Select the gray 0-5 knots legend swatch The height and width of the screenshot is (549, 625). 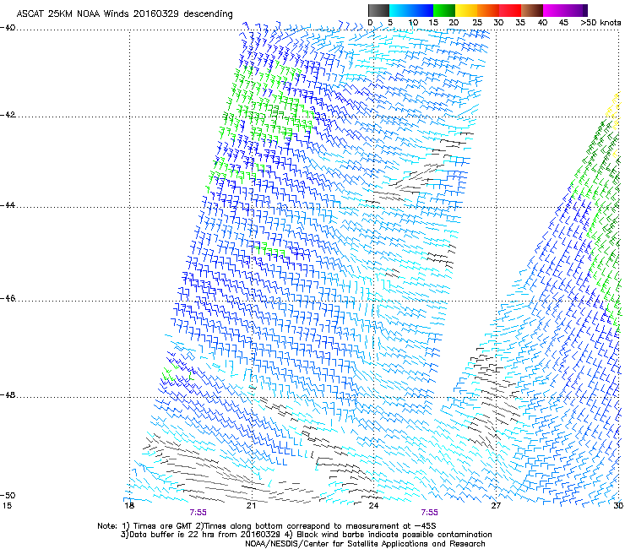[x=378, y=10]
